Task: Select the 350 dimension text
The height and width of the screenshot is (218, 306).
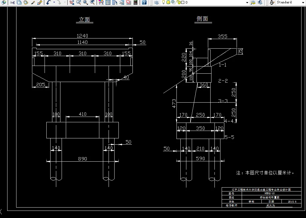Action: (200, 128)
